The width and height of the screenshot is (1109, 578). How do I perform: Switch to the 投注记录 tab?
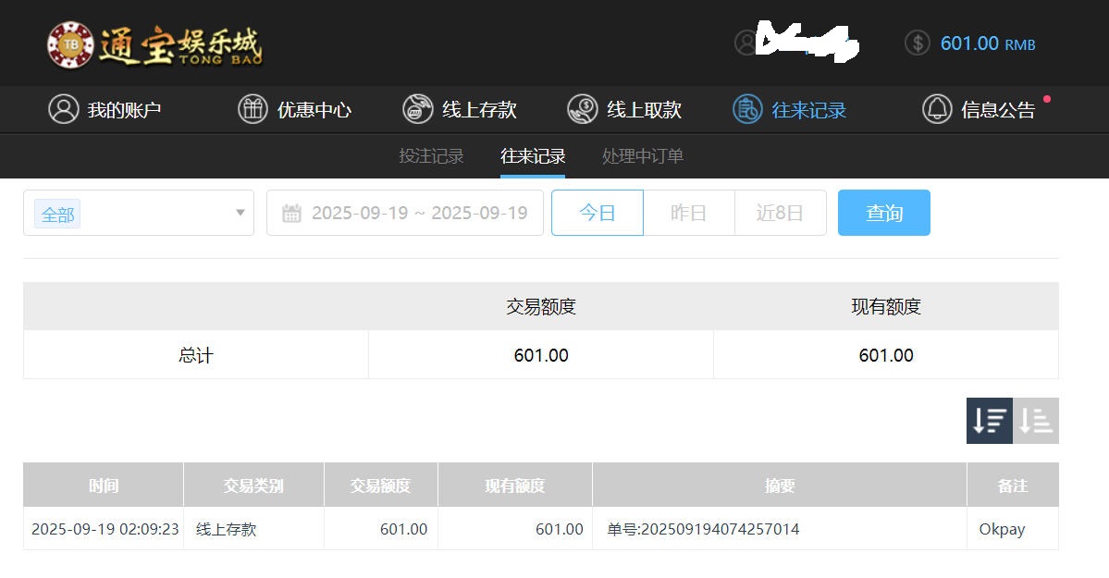[x=431, y=156]
